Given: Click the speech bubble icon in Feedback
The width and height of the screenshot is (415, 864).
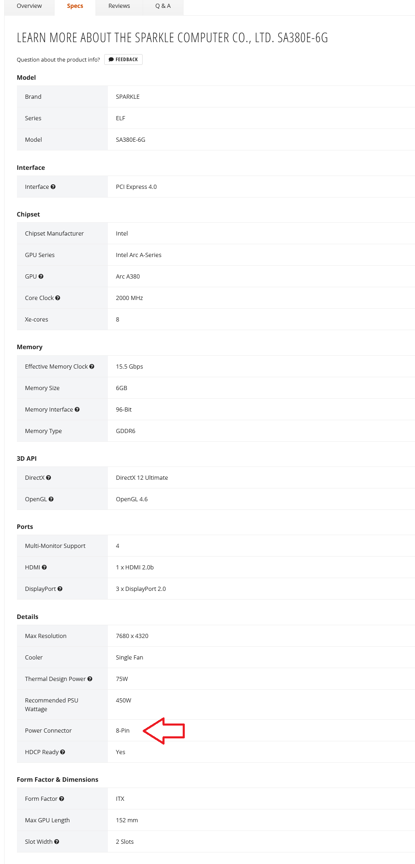Looking at the screenshot, I should pos(111,60).
